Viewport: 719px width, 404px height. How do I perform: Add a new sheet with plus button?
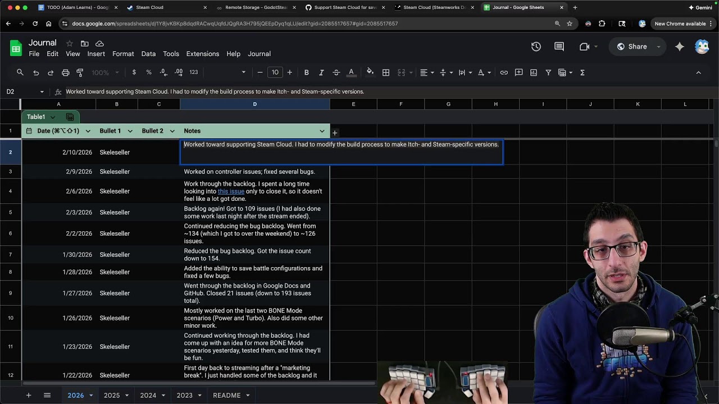29,395
